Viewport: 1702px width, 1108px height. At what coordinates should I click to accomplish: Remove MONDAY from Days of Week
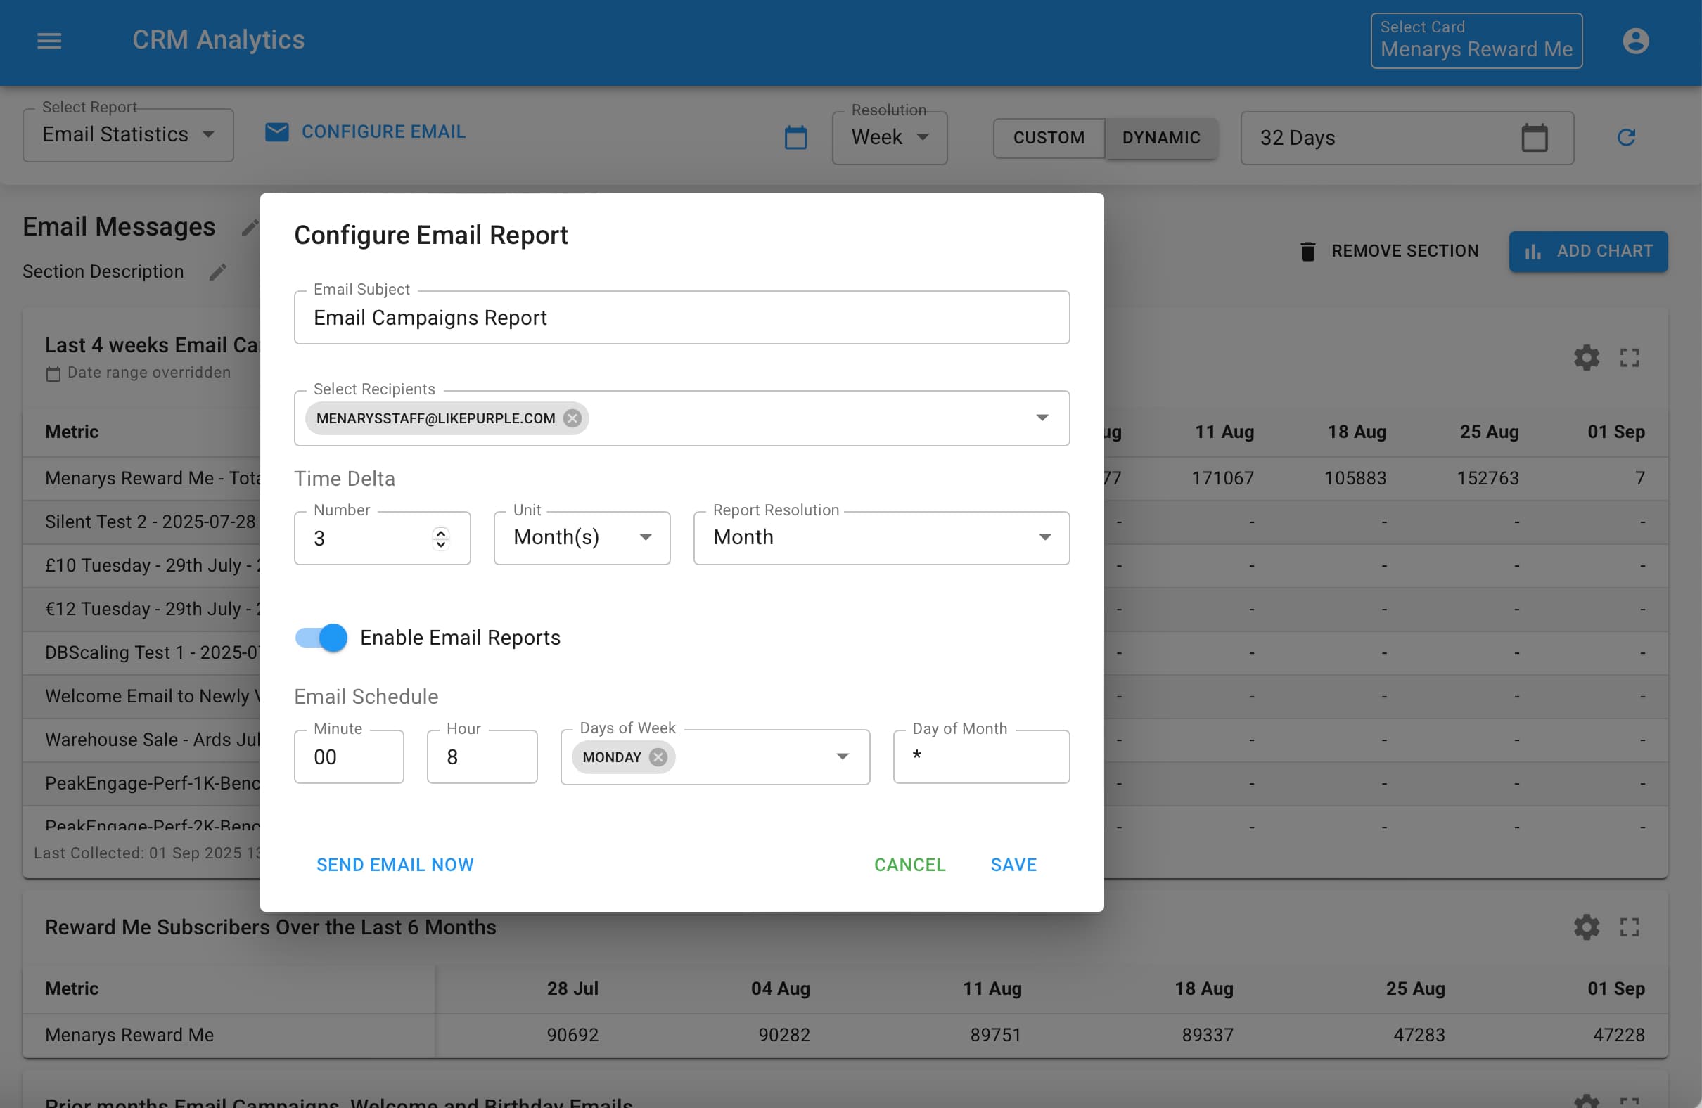tap(659, 757)
